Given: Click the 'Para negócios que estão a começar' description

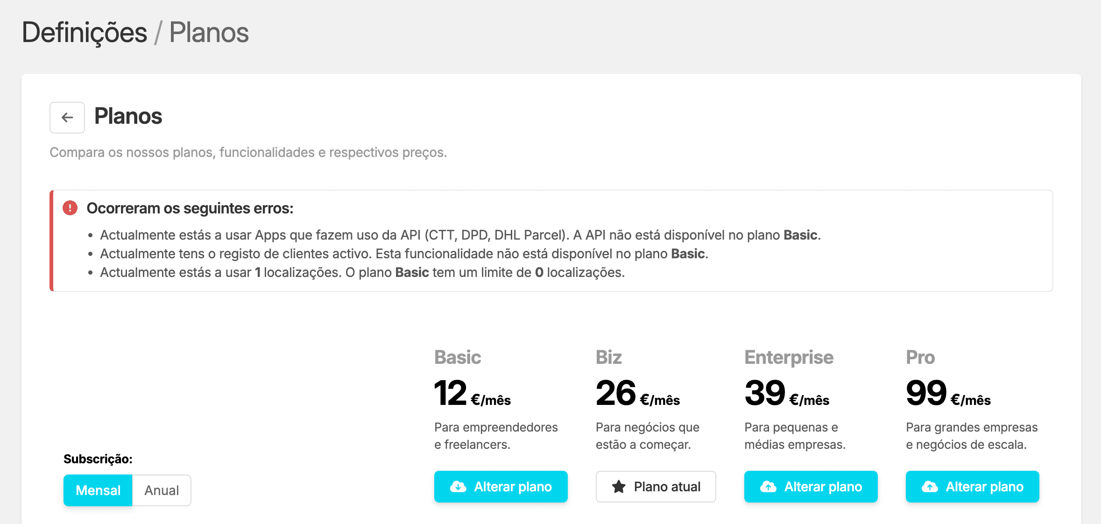Looking at the screenshot, I should coord(647,436).
